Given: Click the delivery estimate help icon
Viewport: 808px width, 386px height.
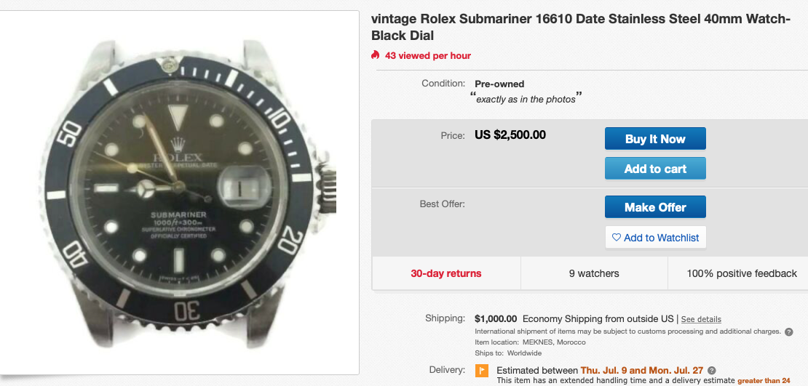Looking at the screenshot, I should (712, 370).
